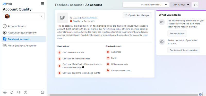206x96 pixels.
Task: Go to Account status overview
Action: 24,33
